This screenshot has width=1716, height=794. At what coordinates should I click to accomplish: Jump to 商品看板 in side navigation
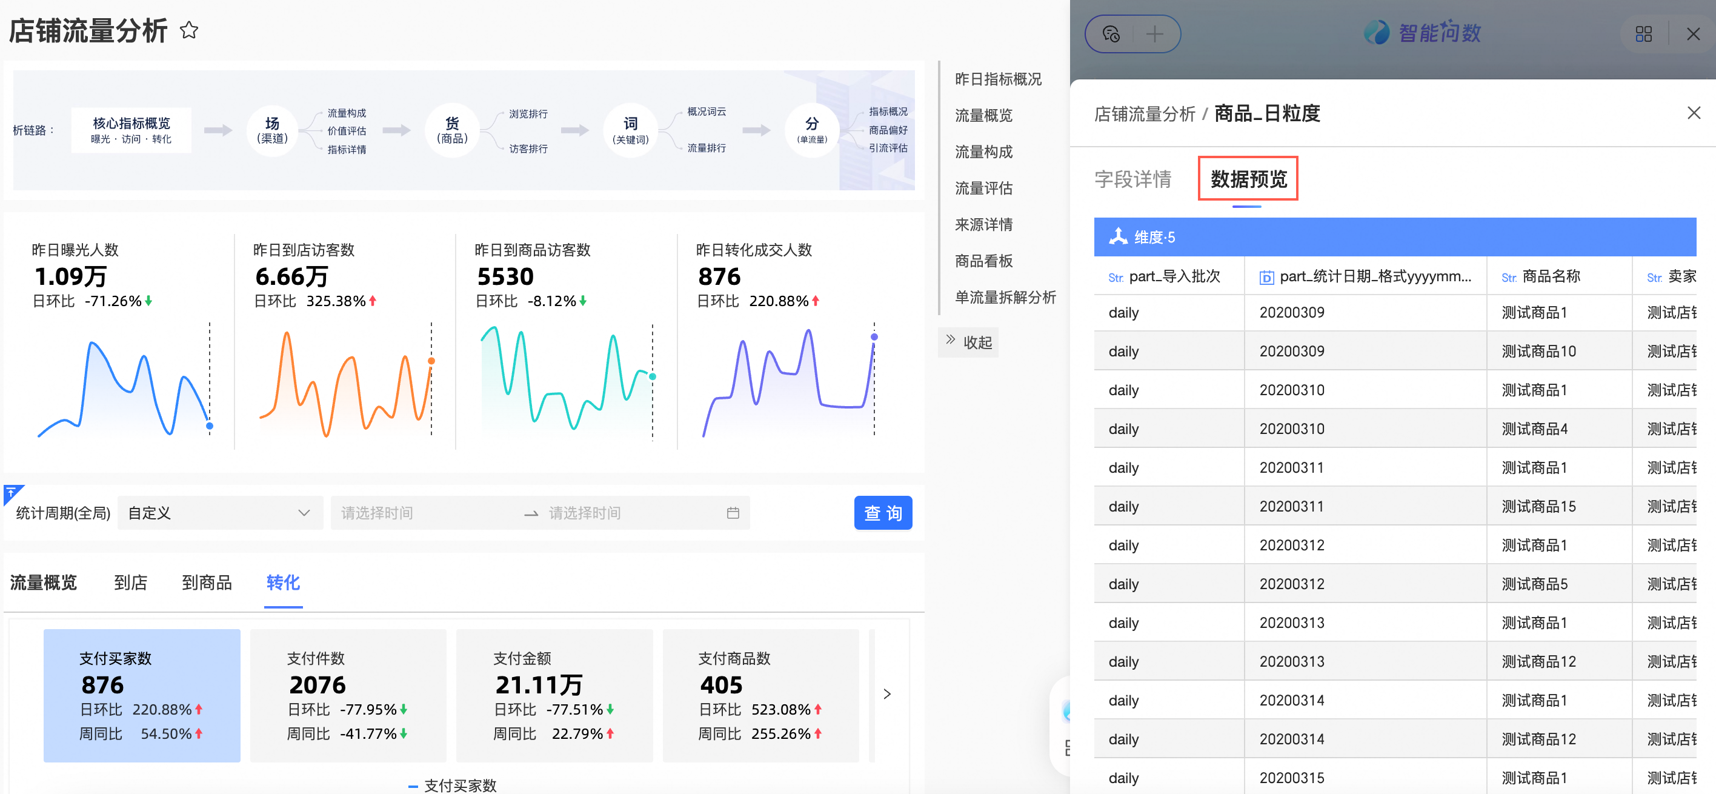click(x=983, y=261)
